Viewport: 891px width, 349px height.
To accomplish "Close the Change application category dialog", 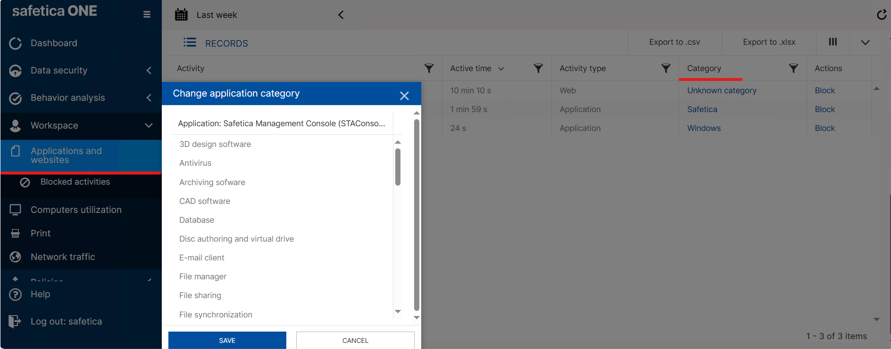I will [404, 96].
